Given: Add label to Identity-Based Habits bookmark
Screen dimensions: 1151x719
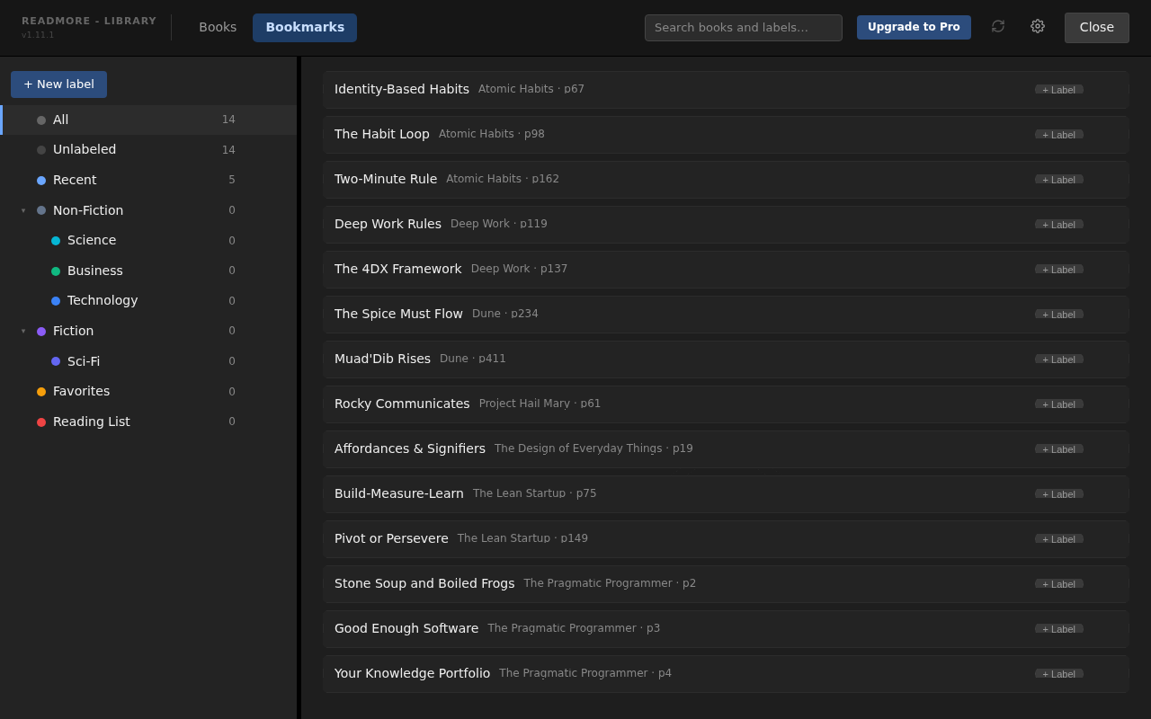Looking at the screenshot, I should pyautogui.click(x=1059, y=90).
